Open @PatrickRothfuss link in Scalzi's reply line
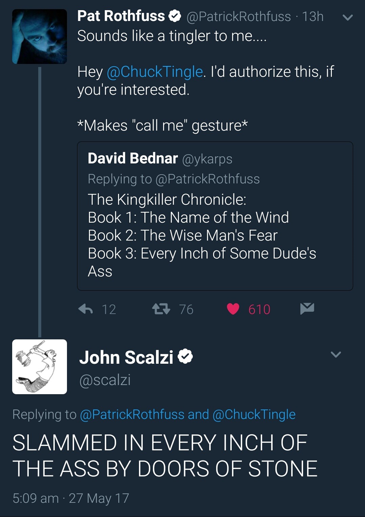The width and height of the screenshot is (365, 517). 132,414
